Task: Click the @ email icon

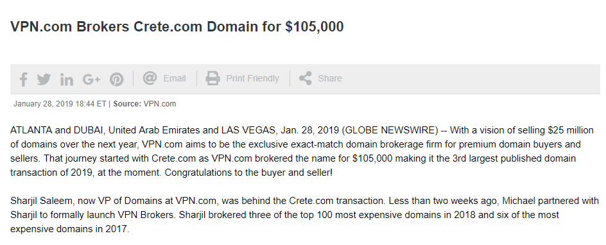Action: 150,78
